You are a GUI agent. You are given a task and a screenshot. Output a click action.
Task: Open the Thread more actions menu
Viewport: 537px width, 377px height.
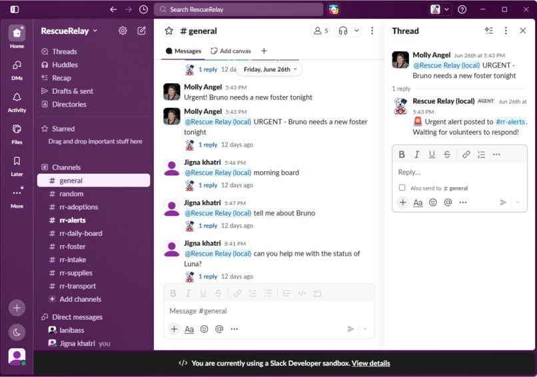click(x=506, y=31)
